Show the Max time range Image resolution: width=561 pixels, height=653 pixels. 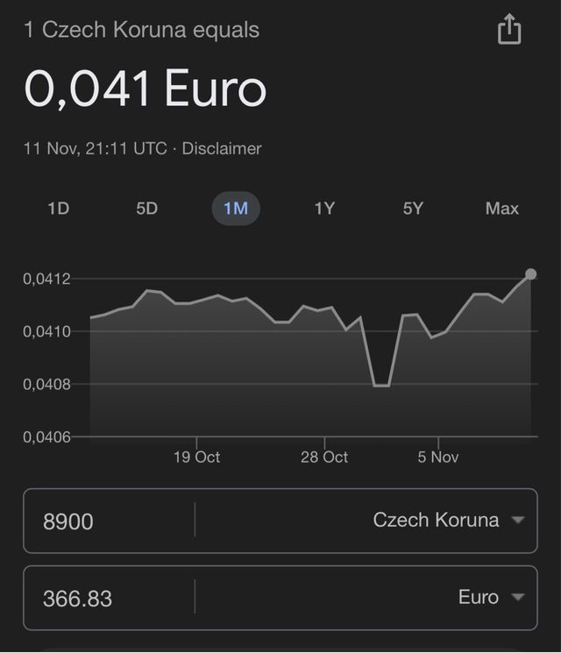[502, 209]
